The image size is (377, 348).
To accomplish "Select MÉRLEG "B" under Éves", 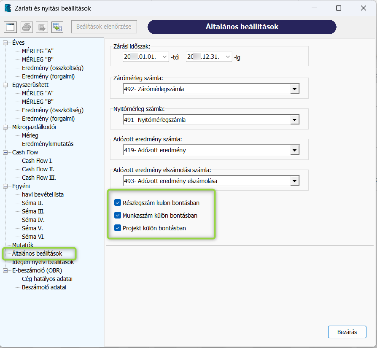I will [x=38, y=59].
